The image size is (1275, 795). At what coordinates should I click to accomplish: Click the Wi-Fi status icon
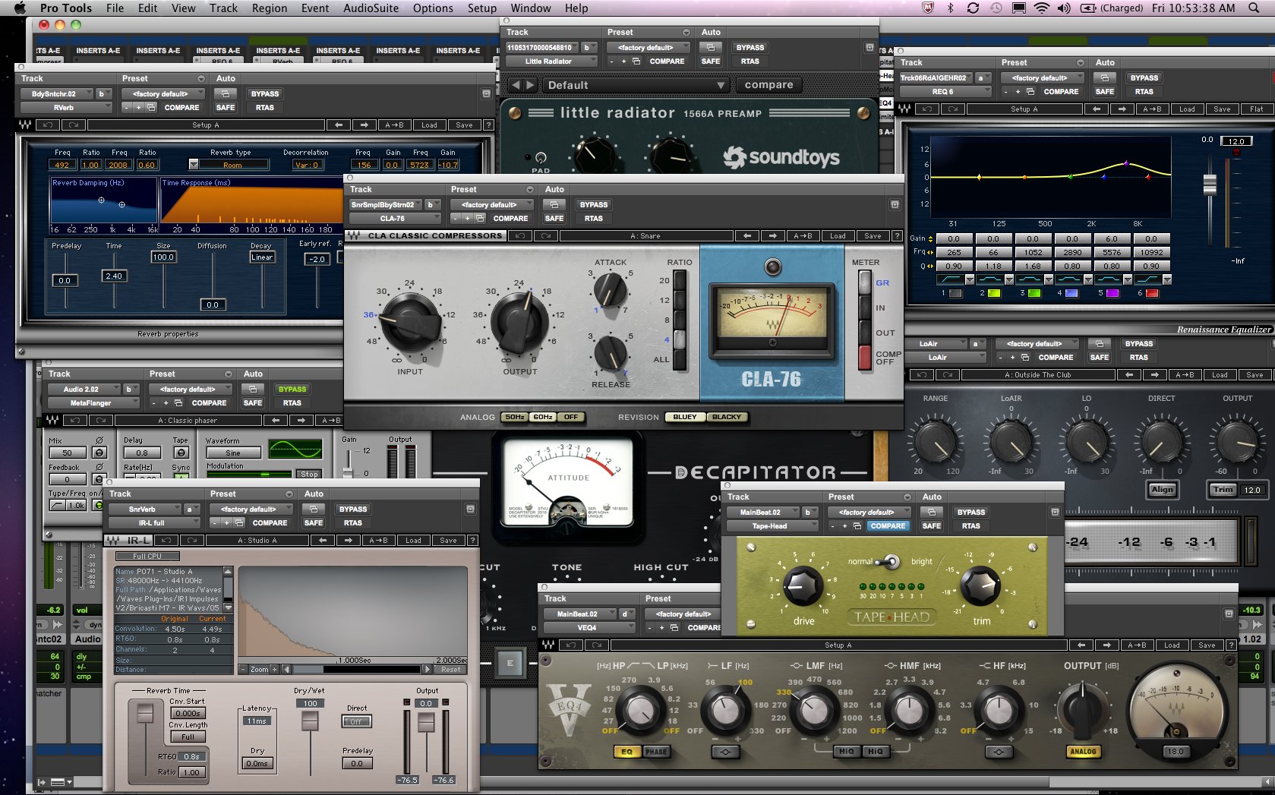(x=1041, y=8)
